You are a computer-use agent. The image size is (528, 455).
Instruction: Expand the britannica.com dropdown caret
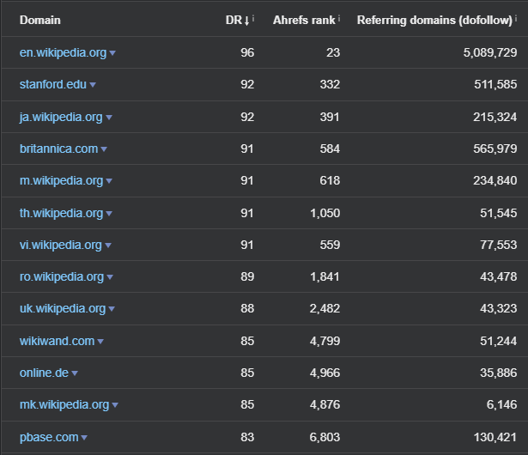[x=104, y=149]
